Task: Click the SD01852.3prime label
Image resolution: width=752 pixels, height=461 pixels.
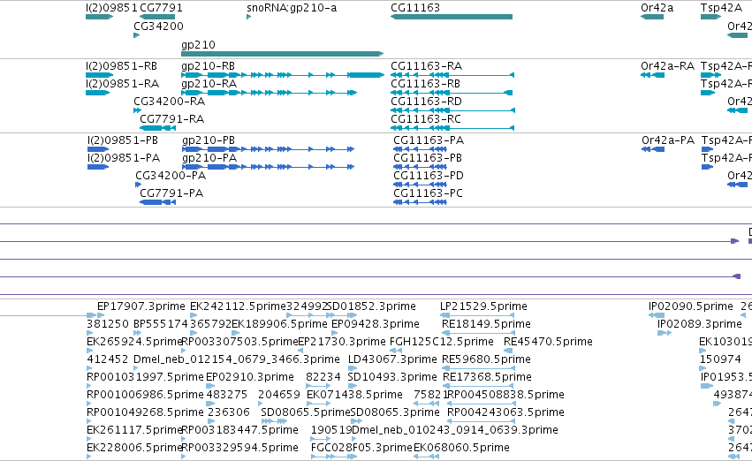Action: click(x=371, y=306)
